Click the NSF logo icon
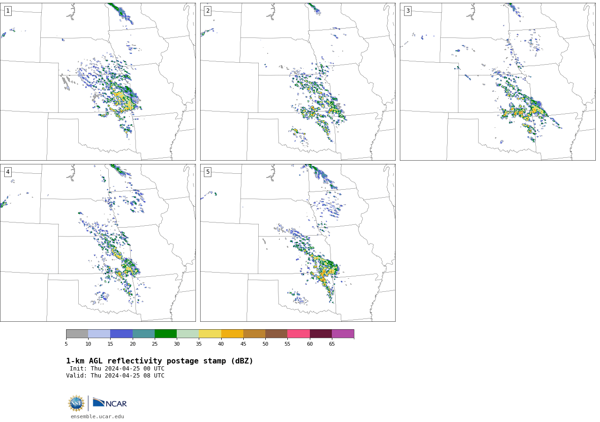 76,403
